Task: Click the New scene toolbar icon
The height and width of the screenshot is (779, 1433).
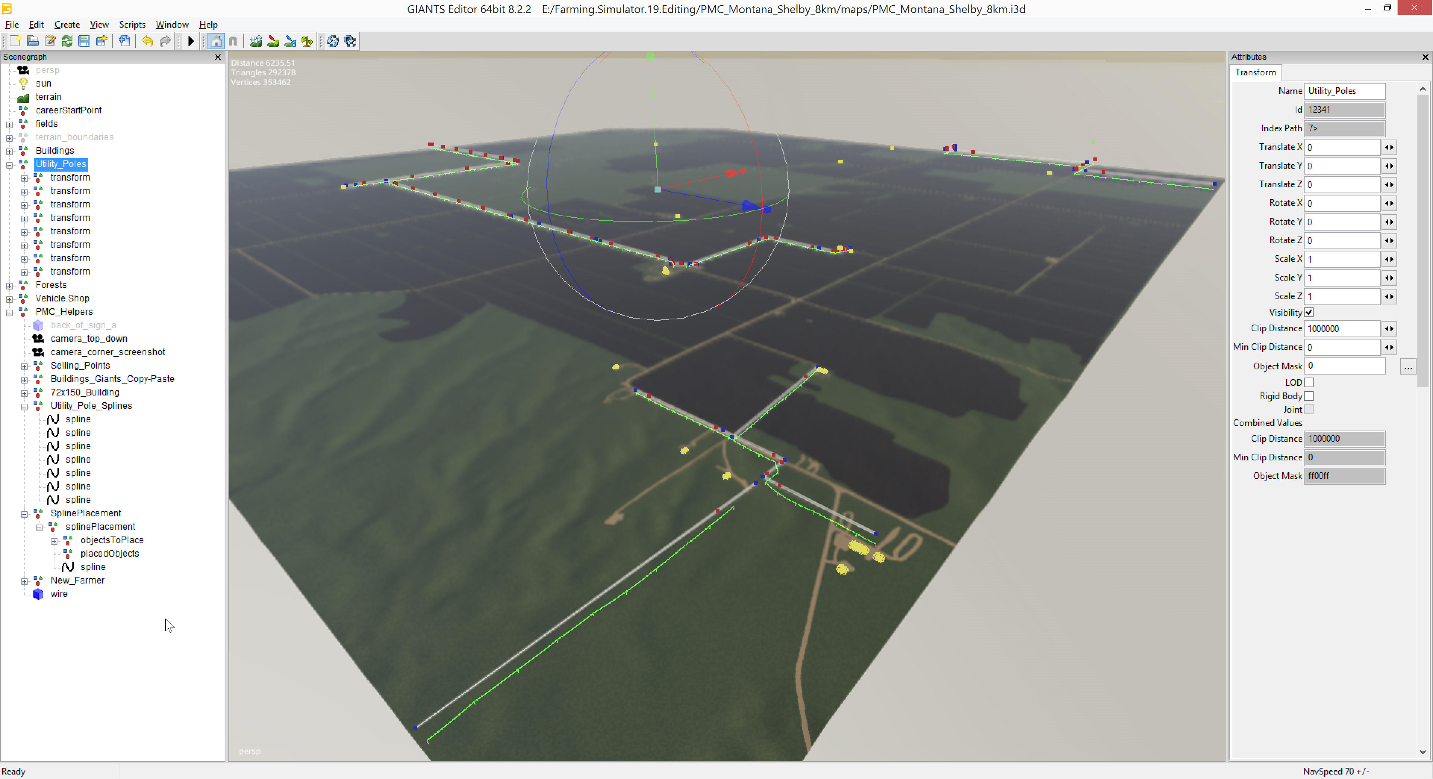Action: coord(15,41)
